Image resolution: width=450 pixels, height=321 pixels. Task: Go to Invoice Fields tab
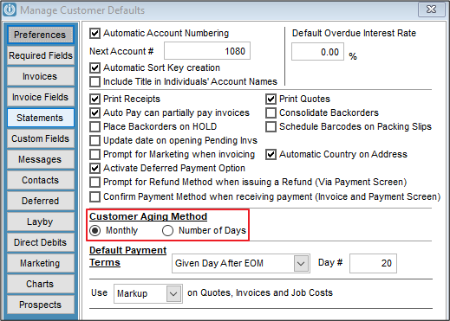(40, 97)
